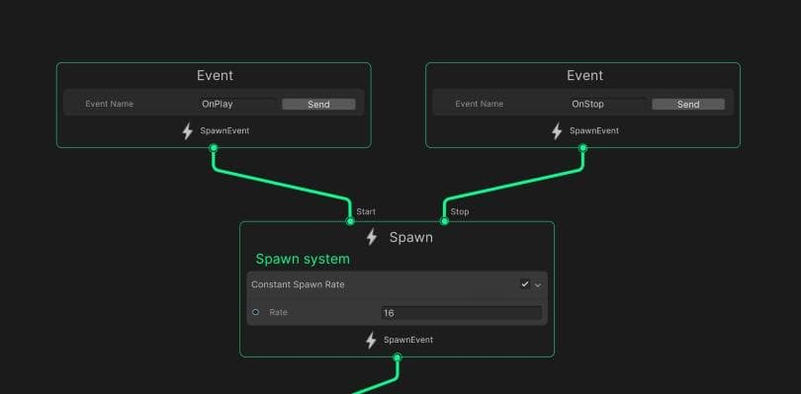
Task: Click the Rate label
Action: click(x=279, y=312)
